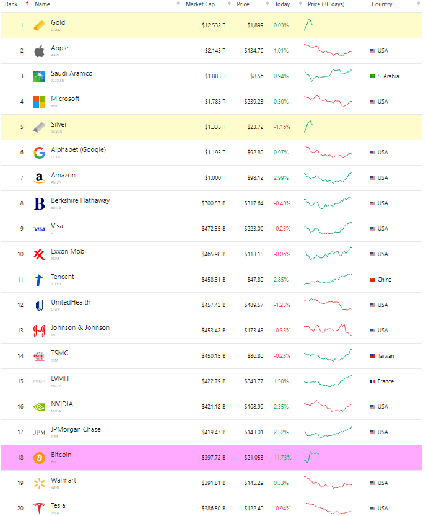426x516 pixels.
Task: Click the France flag icon
Action: point(373,381)
